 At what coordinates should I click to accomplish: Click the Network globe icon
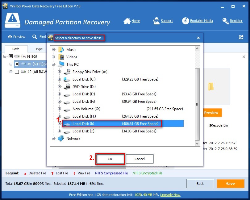pyautogui.click(x=61, y=138)
